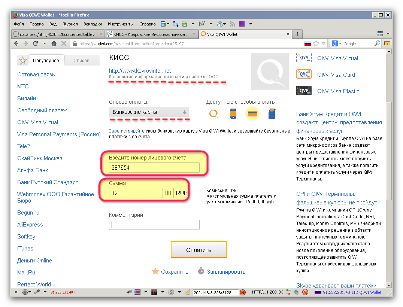
Task: Open the Правка menu
Action: coord(36,24)
